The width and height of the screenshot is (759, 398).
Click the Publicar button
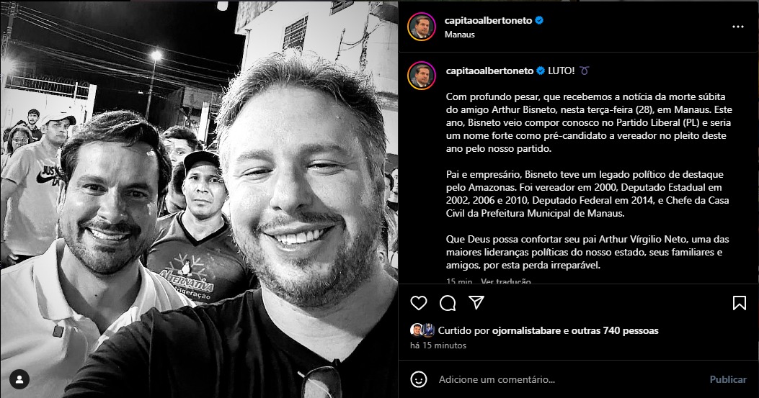pyautogui.click(x=728, y=379)
